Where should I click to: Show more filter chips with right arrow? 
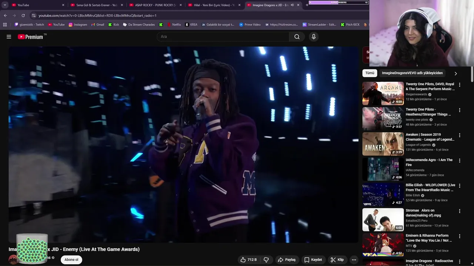[455, 74]
